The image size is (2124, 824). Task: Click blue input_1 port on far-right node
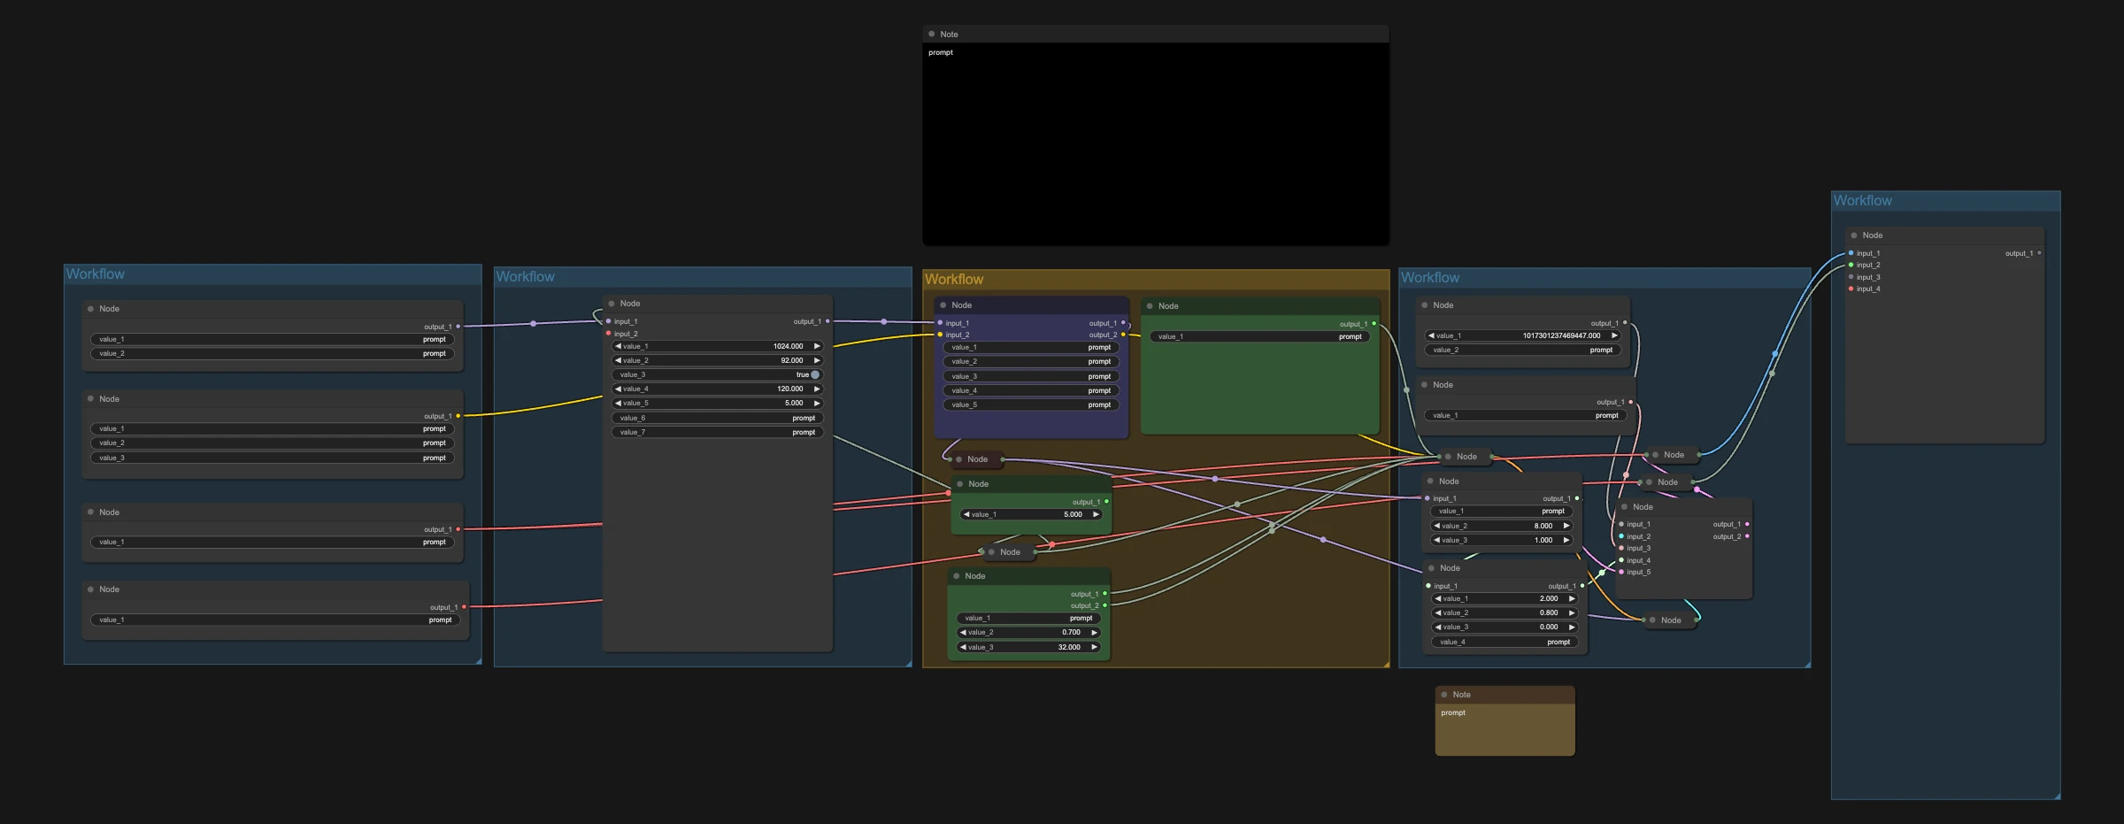(x=1851, y=253)
